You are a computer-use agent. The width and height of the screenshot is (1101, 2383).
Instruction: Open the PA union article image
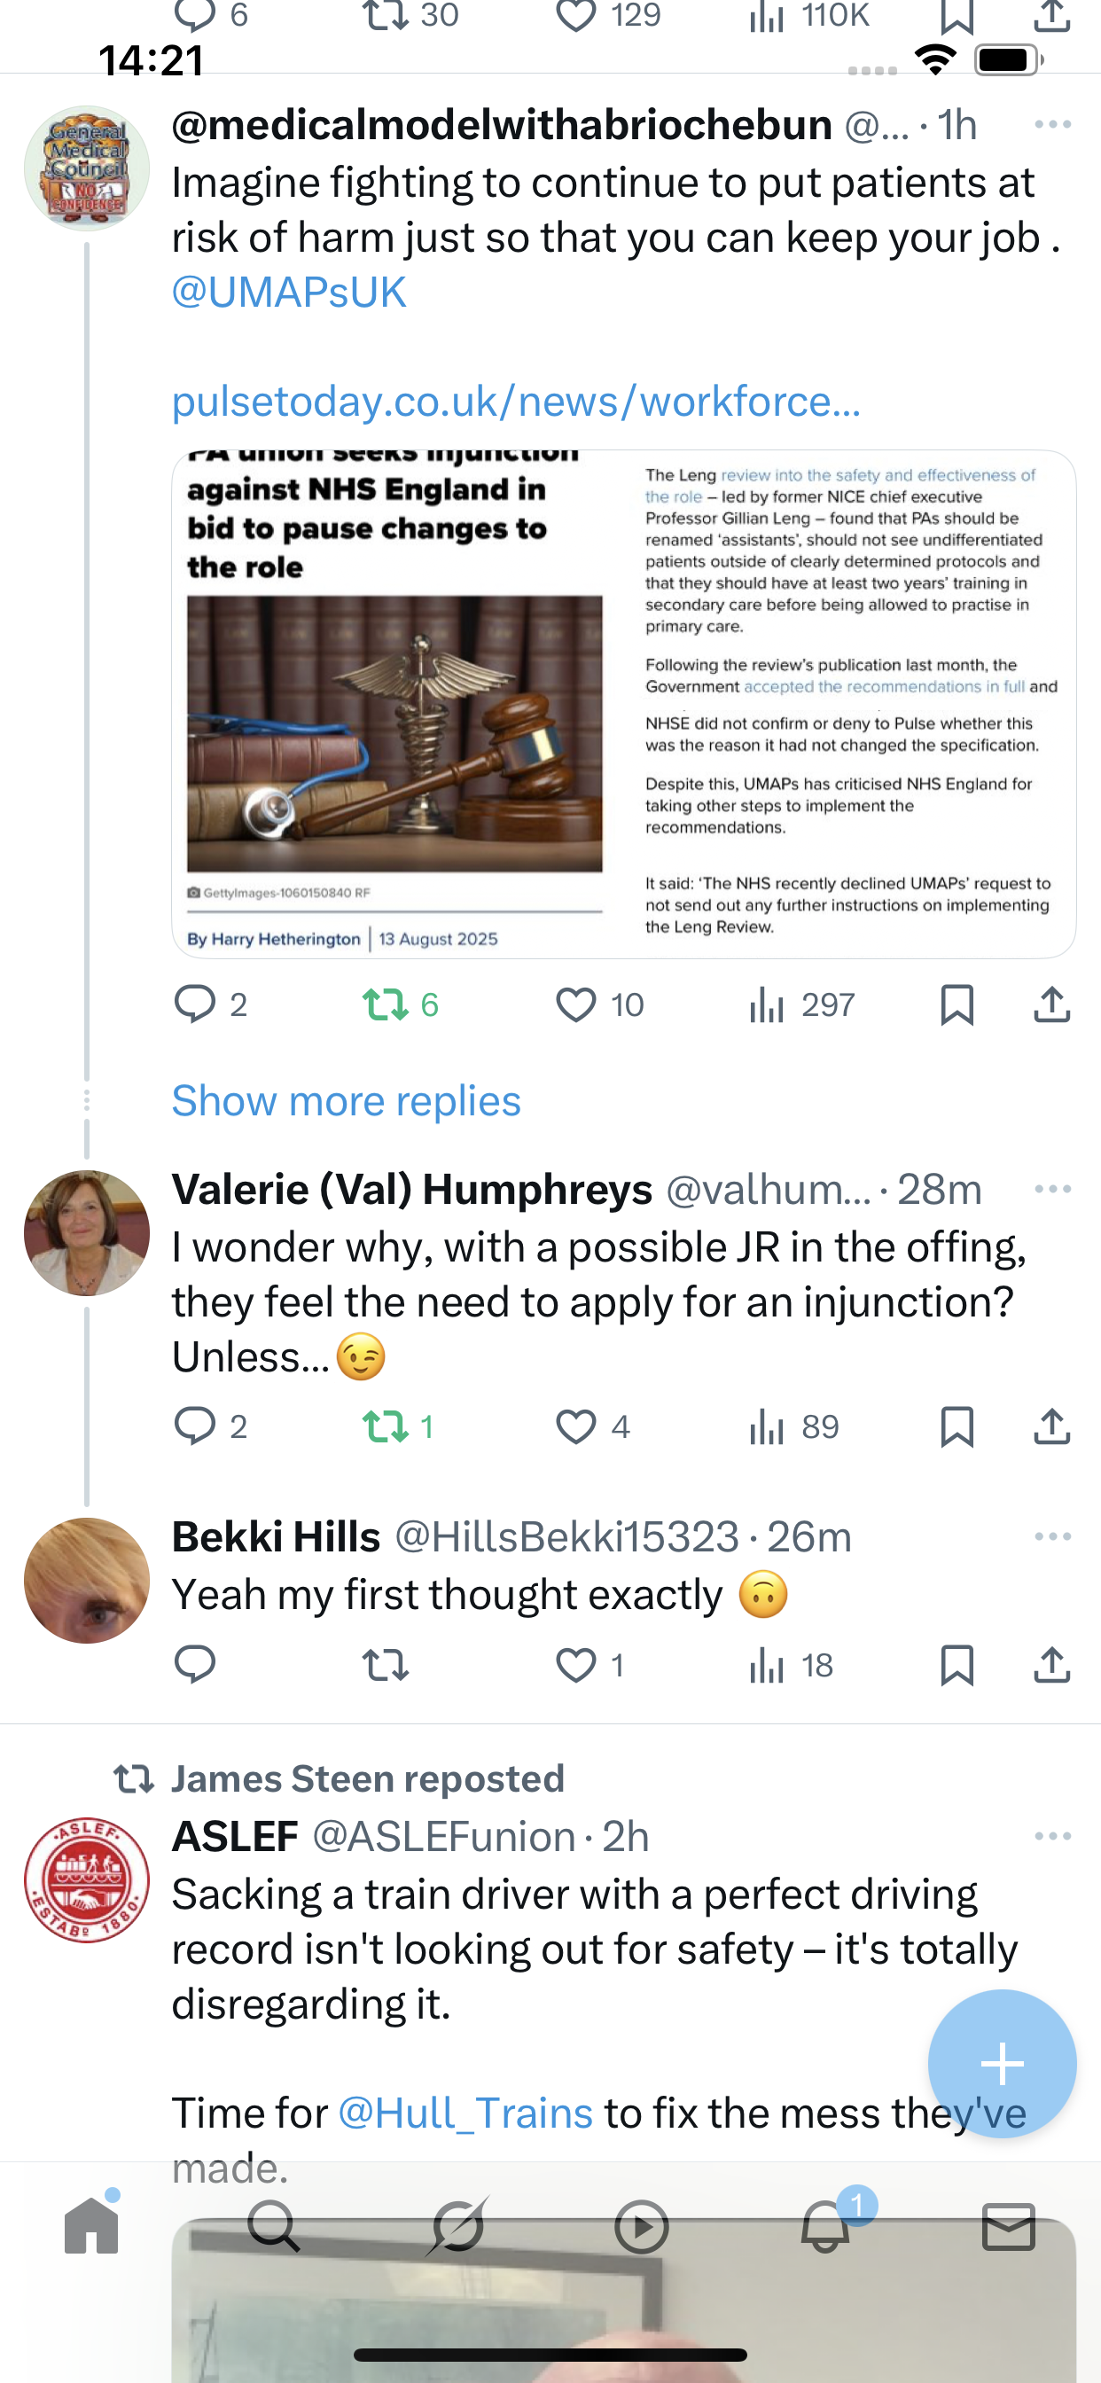pyautogui.click(x=623, y=704)
